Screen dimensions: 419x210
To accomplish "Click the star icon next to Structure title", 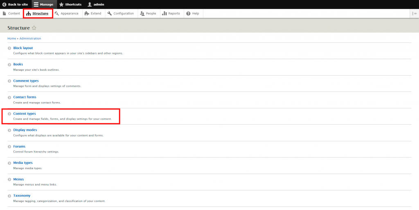I will 34,28.
